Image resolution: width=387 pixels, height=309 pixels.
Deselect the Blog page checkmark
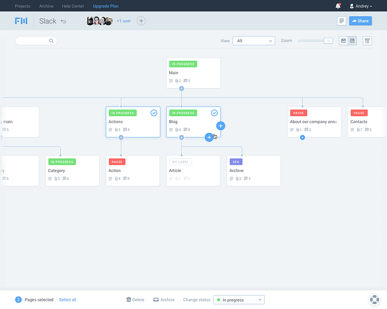[214, 113]
